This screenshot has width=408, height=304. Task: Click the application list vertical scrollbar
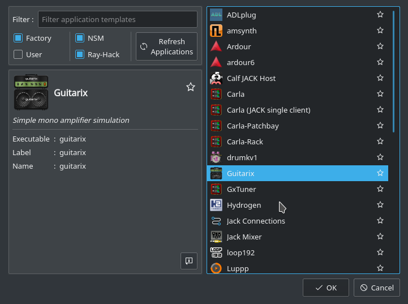394,71
